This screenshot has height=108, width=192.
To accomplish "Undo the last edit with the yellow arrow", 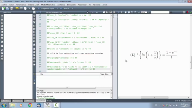I will coord(17,8).
